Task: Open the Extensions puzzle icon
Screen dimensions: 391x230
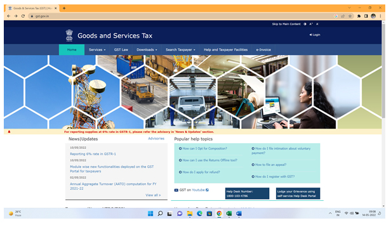Action: point(359,16)
